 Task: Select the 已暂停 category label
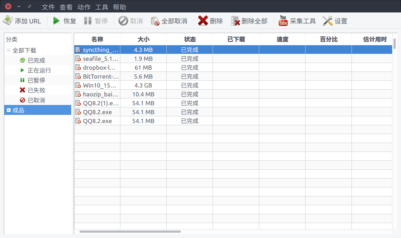click(36, 80)
